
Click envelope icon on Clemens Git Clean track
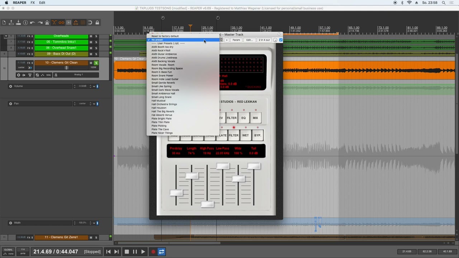coord(42,75)
